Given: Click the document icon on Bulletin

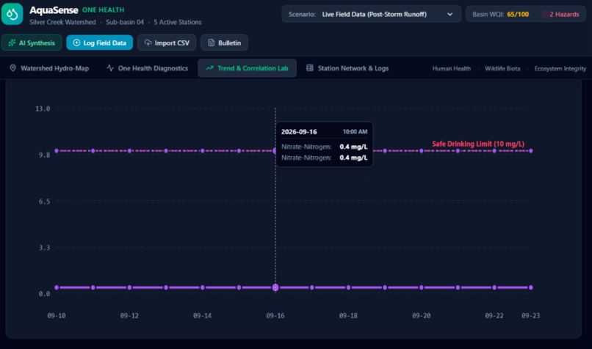Looking at the screenshot, I should tap(211, 43).
